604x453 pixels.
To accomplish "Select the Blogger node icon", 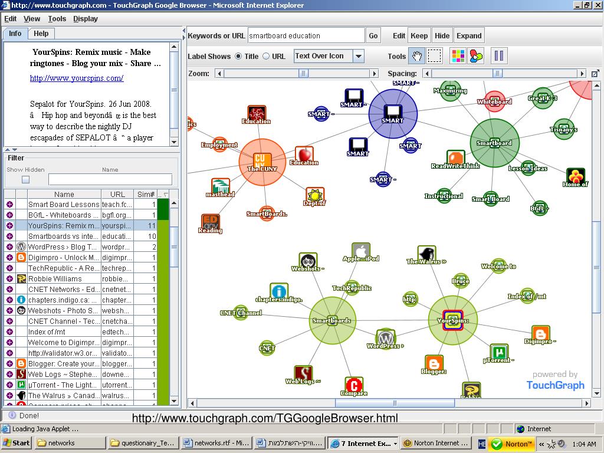I will [x=434, y=363].
